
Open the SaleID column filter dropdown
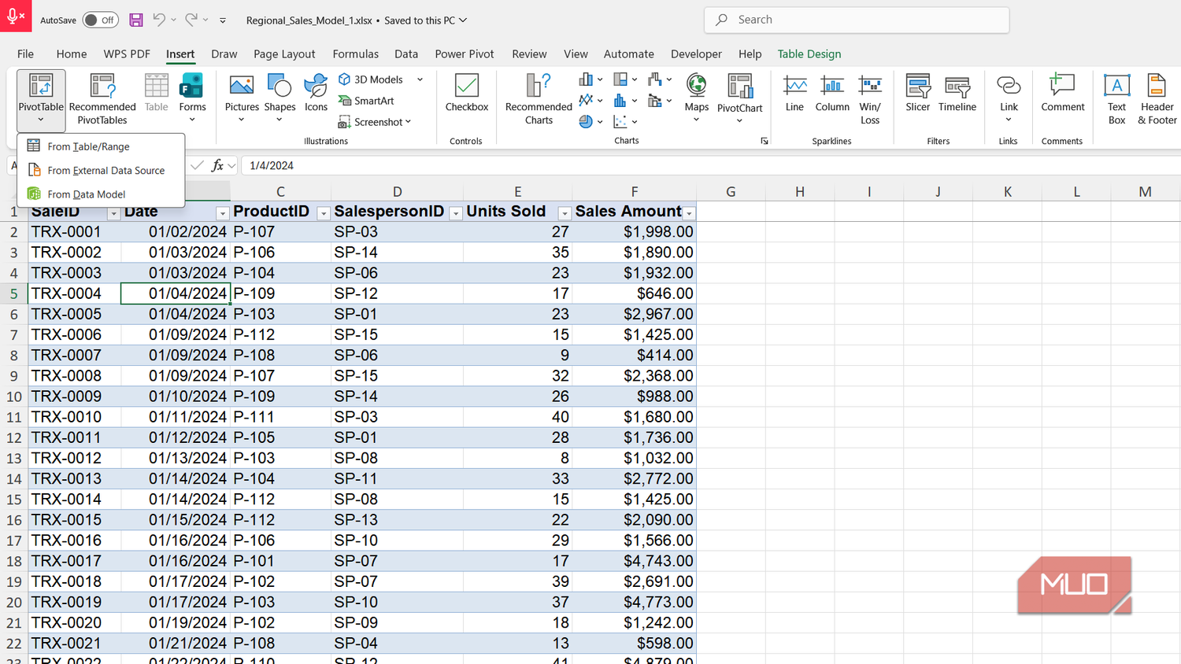113,214
